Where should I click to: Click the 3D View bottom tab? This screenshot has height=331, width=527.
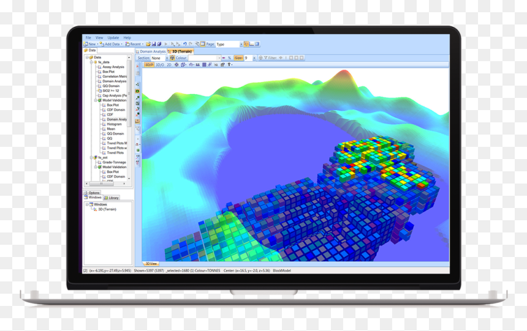tap(150, 264)
